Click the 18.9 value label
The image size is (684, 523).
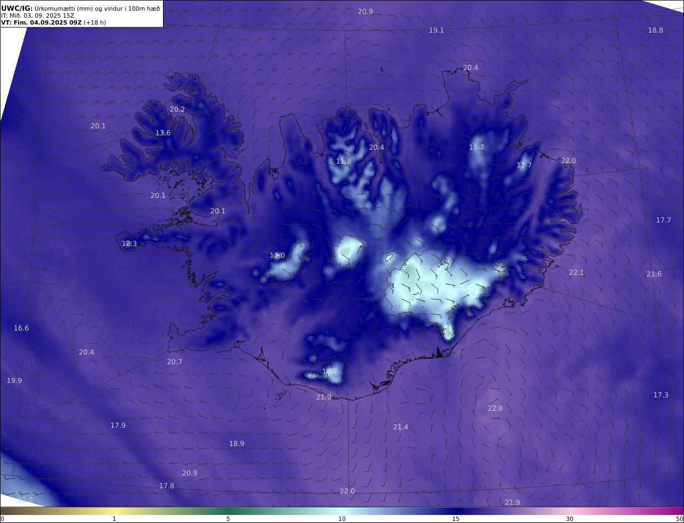coord(237,444)
